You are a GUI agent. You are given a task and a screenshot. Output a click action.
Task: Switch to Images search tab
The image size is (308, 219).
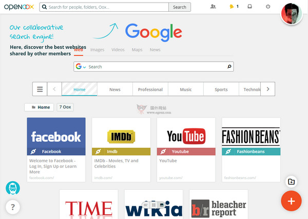point(97,50)
